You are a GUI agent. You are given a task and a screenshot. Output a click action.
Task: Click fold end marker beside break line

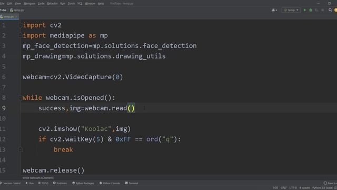(x=21, y=149)
